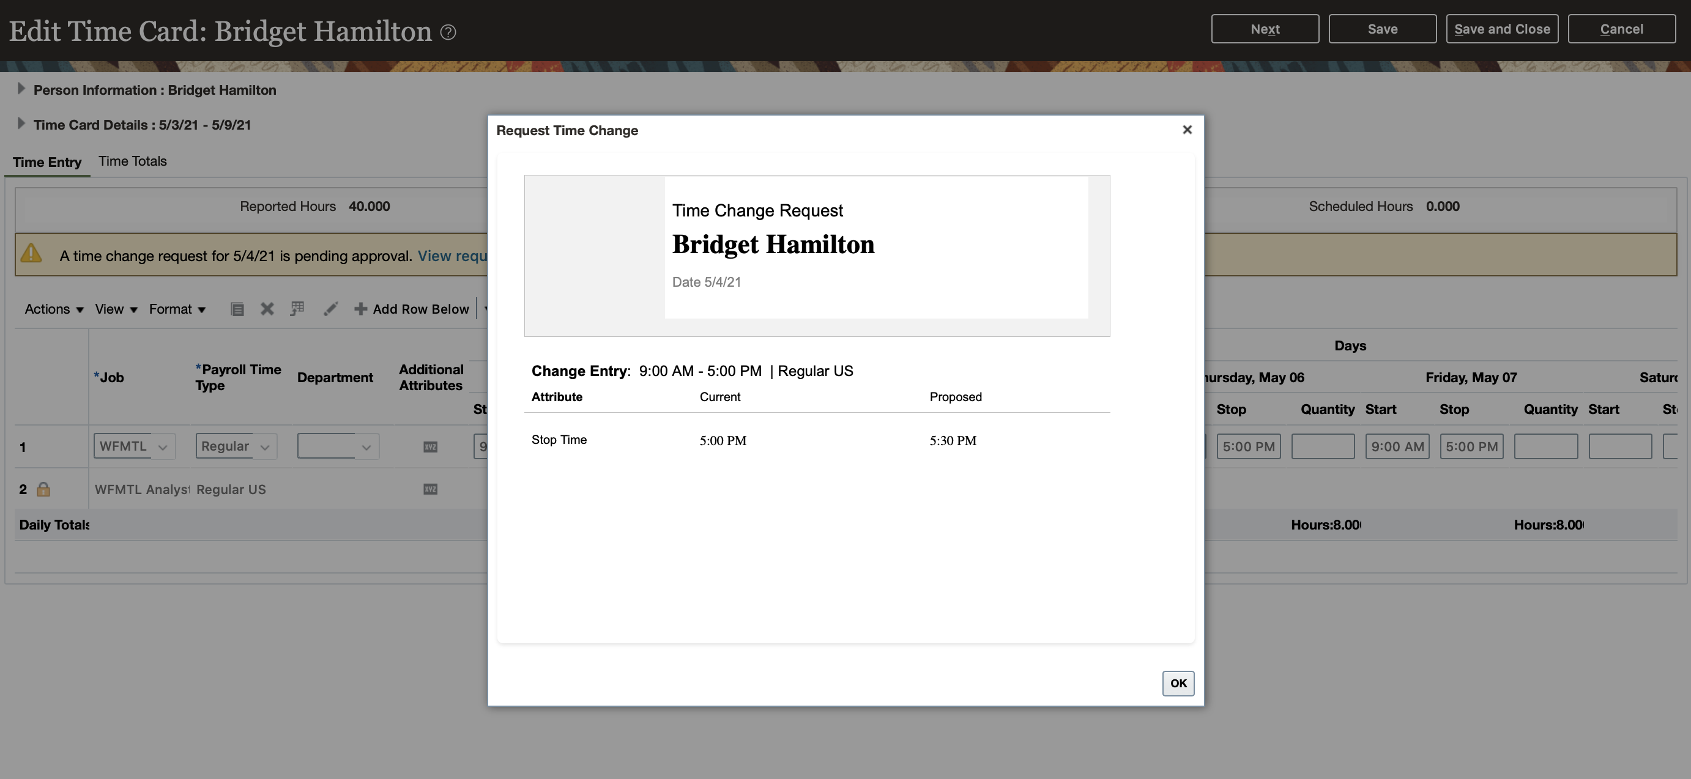Image resolution: width=1691 pixels, height=779 pixels.
Task: Close the Request Time Change dialog
Action: click(1186, 130)
